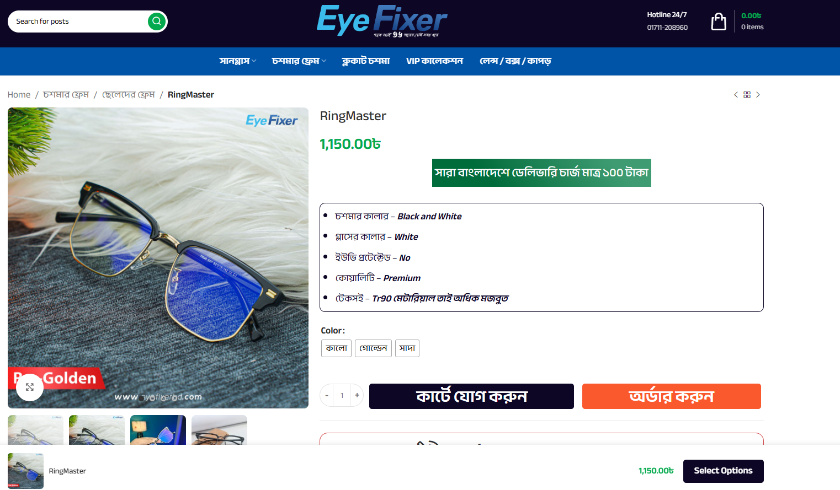The image size is (840, 490).
Task: Go to previous product arrow
Action: [736, 95]
